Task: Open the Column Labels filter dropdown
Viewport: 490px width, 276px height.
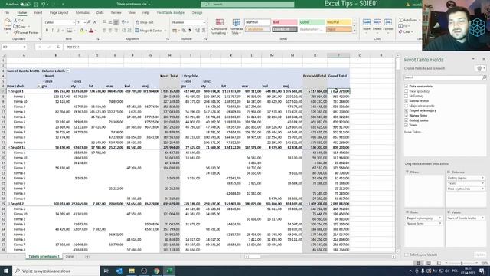Action: tap(68, 71)
